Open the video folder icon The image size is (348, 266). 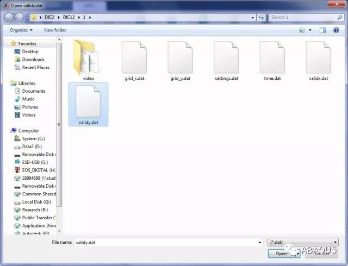86,57
